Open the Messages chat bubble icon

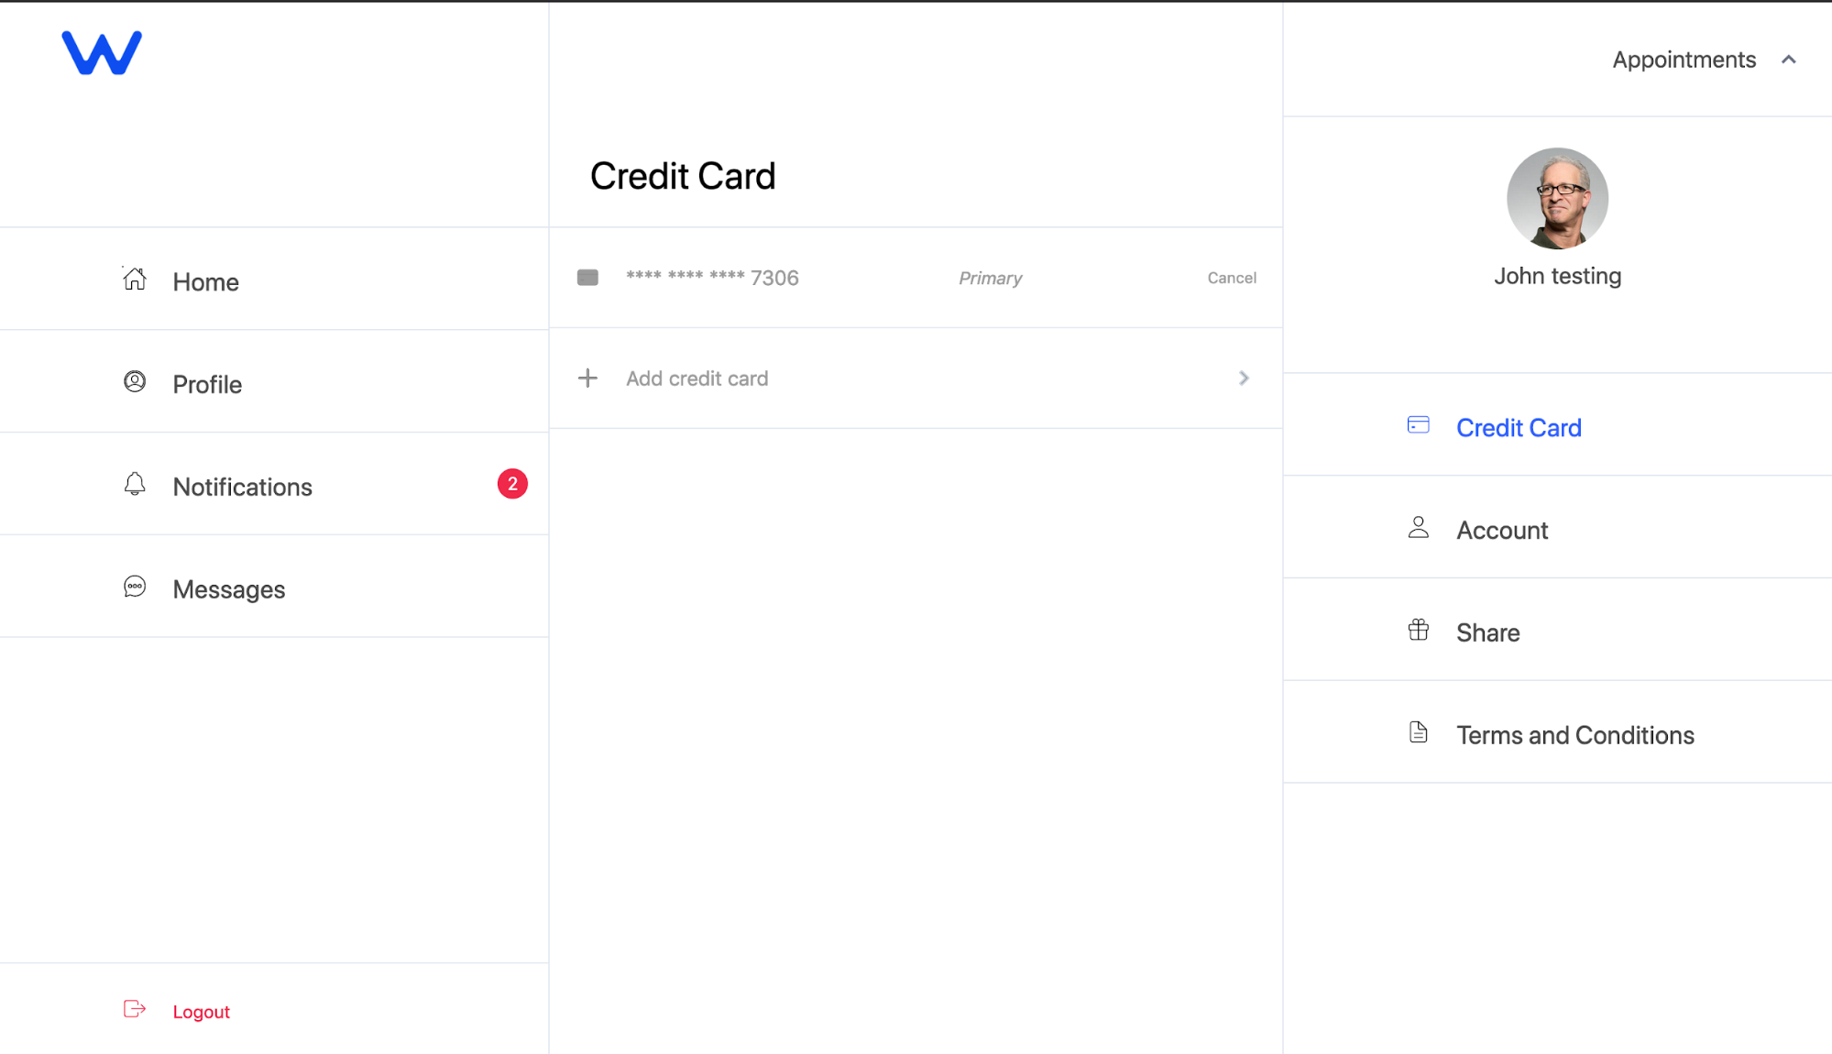click(135, 587)
